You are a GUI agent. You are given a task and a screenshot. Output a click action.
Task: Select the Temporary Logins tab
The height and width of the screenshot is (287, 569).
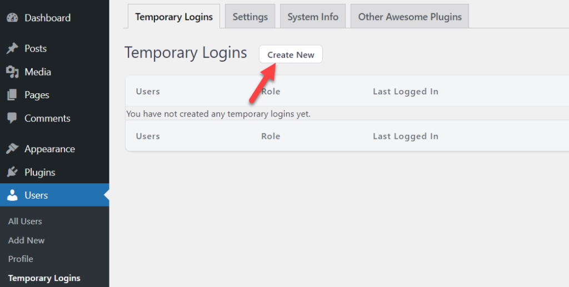pyautogui.click(x=174, y=16)
